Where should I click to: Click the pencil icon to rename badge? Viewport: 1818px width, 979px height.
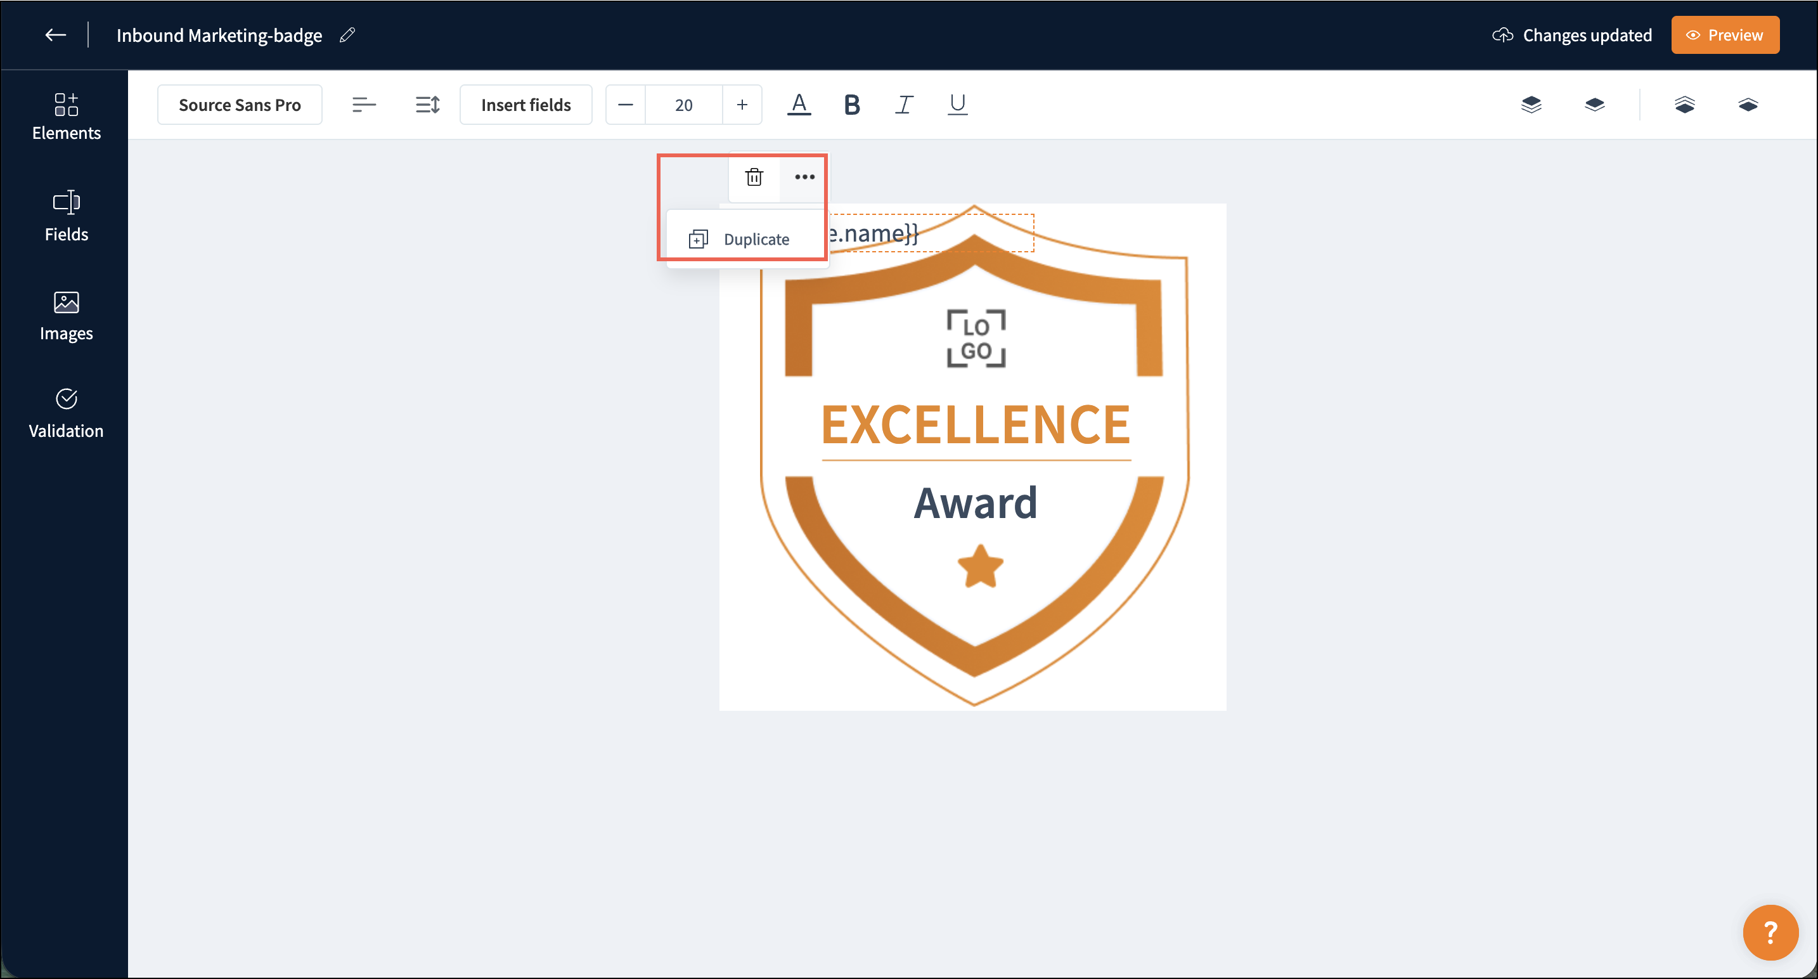coord(347,35)
